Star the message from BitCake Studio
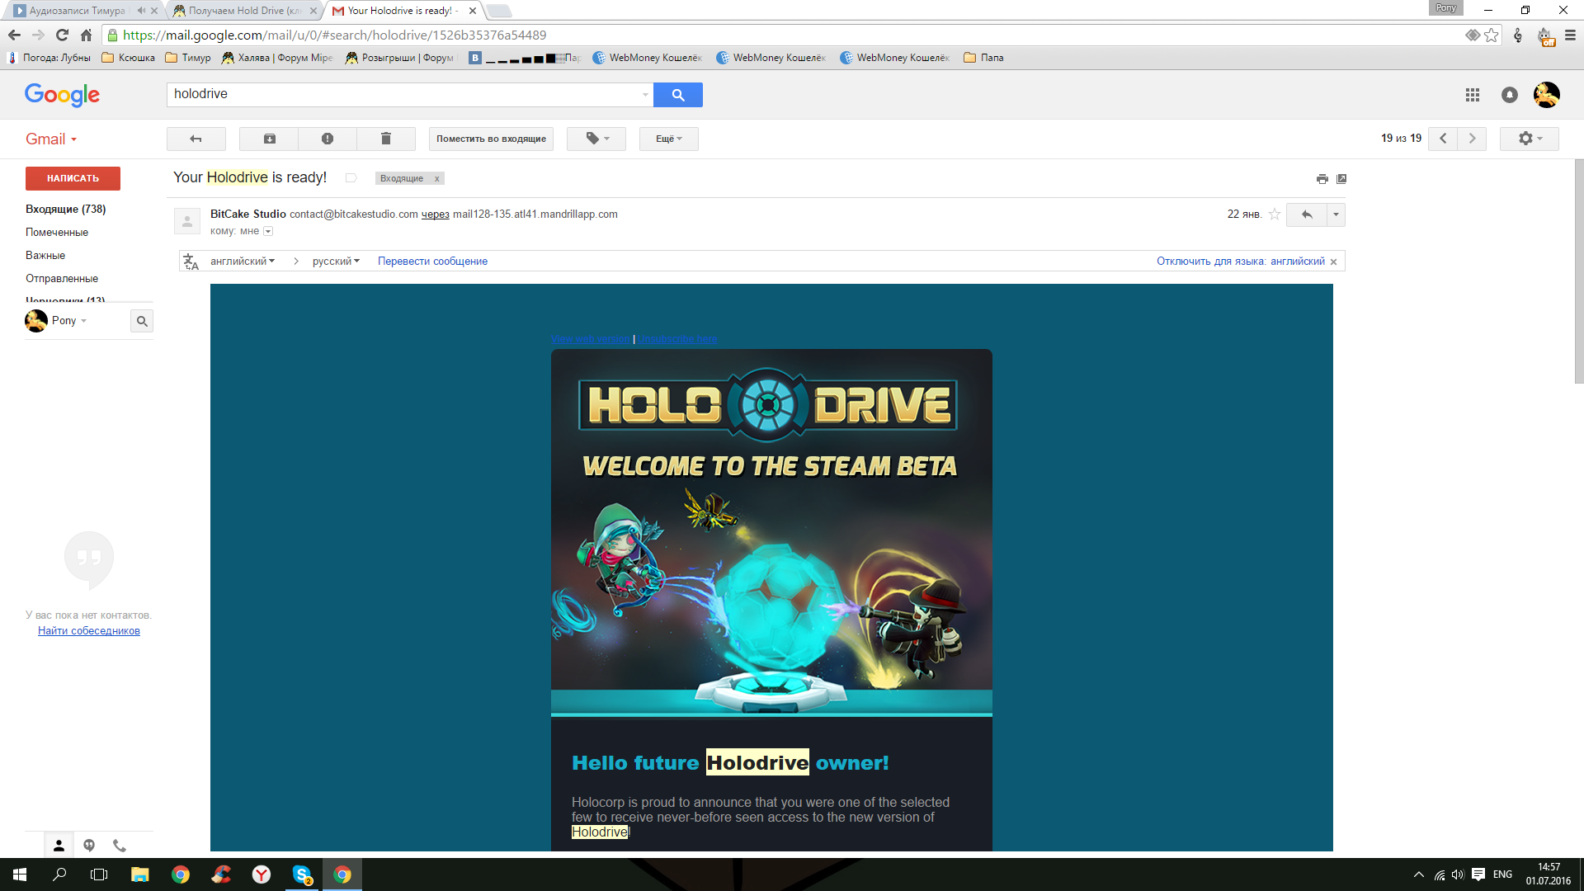Screen dimensions: 1584x891 (1275, 214)
